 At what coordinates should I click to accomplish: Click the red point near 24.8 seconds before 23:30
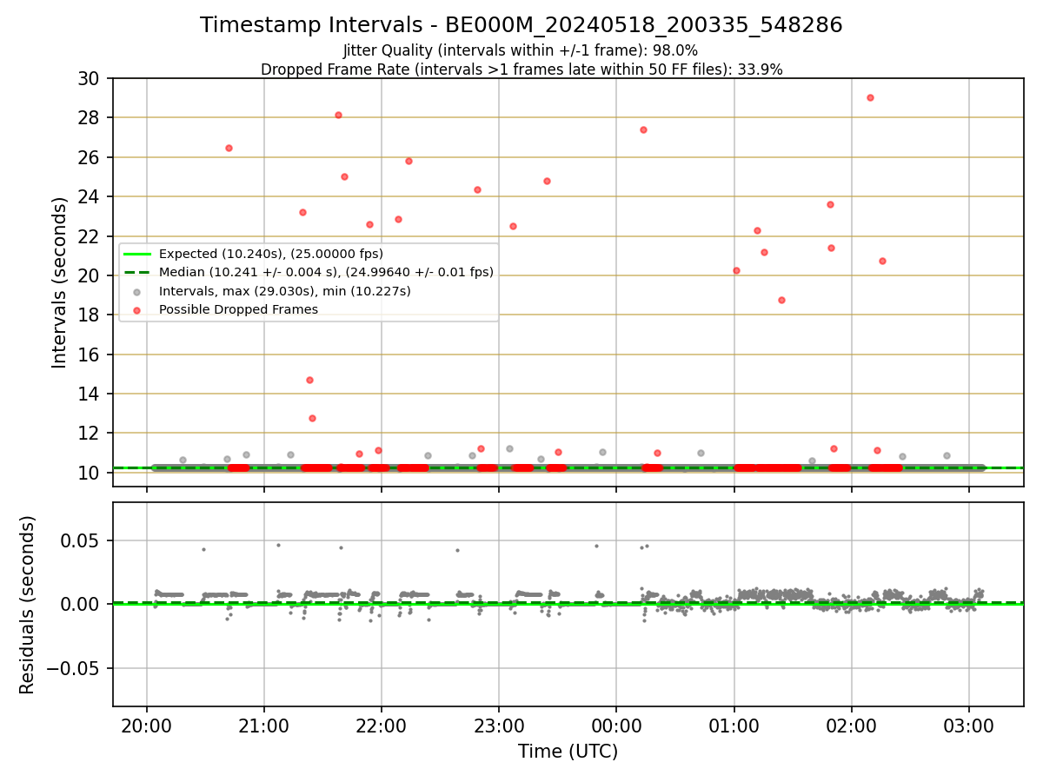point(547,181)
